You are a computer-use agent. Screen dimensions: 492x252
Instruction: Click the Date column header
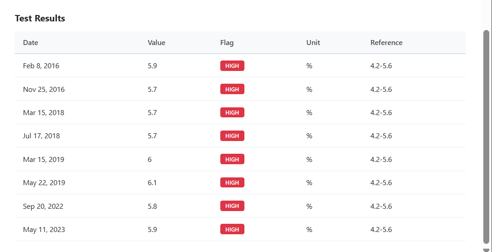coord(30,43)
